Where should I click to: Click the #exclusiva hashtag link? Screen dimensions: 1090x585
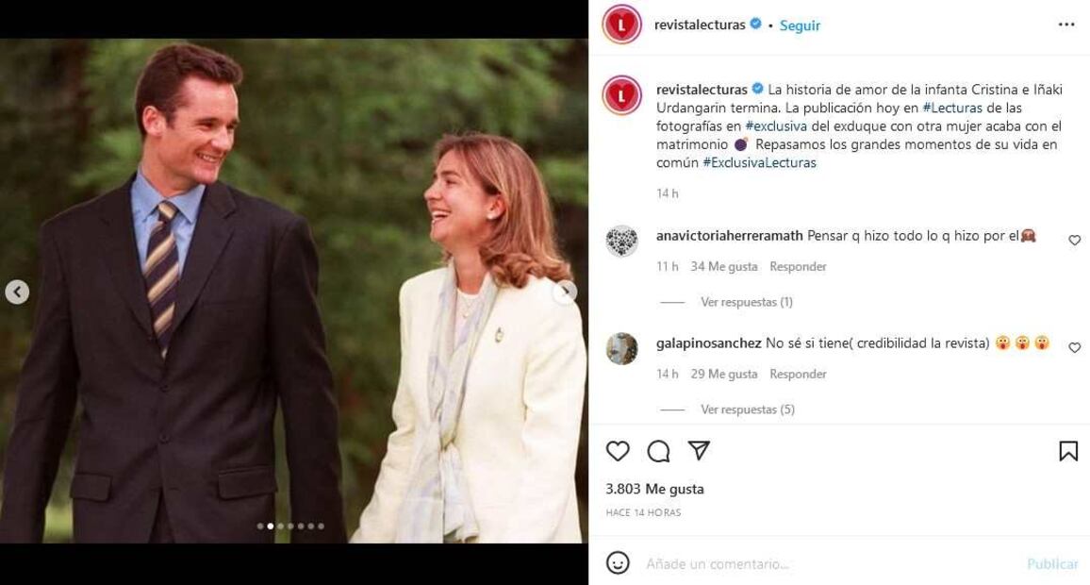pos(775,125)
